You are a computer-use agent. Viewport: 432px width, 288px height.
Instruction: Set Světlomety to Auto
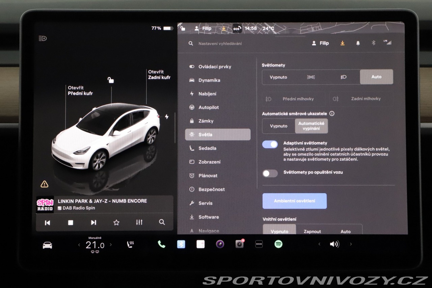click(376, 77)
